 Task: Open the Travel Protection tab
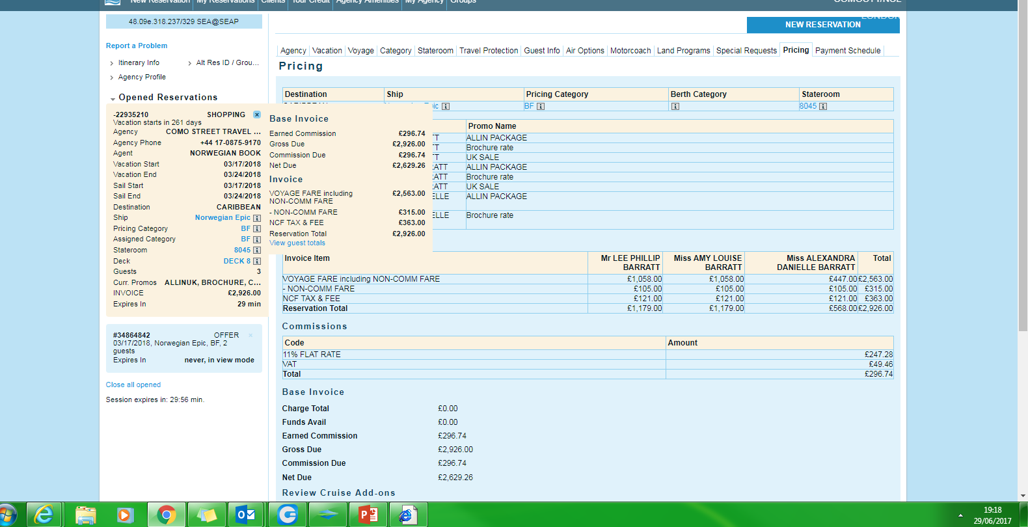point(489,51)
